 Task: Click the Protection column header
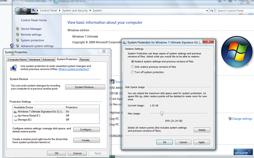pos(82,107)
